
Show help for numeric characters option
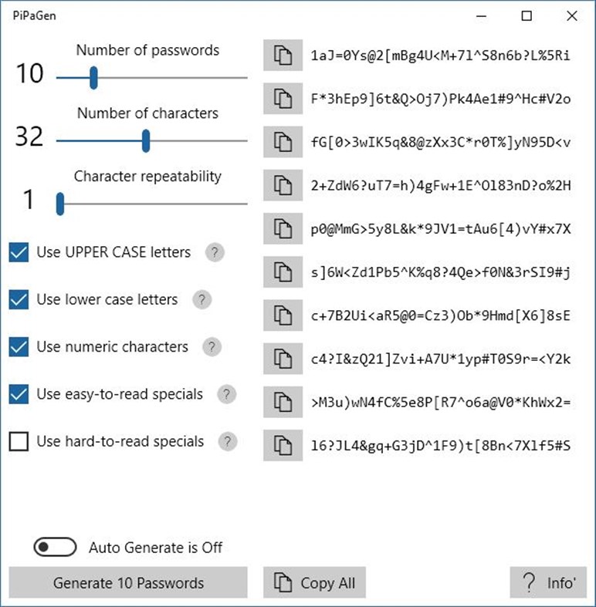click(x=212, y=347)
